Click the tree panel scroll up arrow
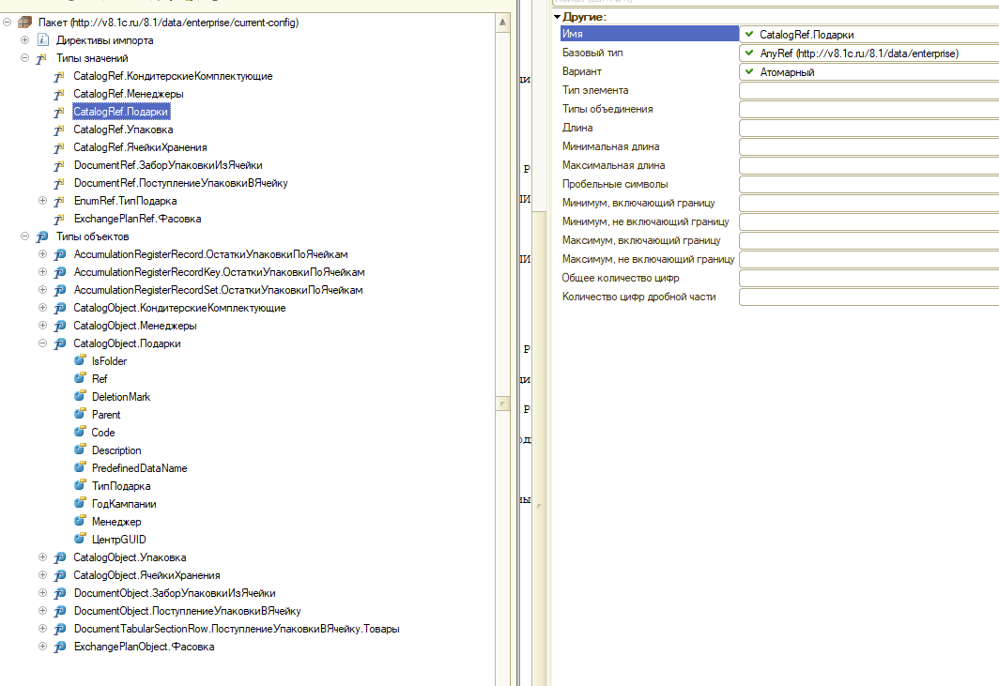Screen dimensions: 999x686 502,23
